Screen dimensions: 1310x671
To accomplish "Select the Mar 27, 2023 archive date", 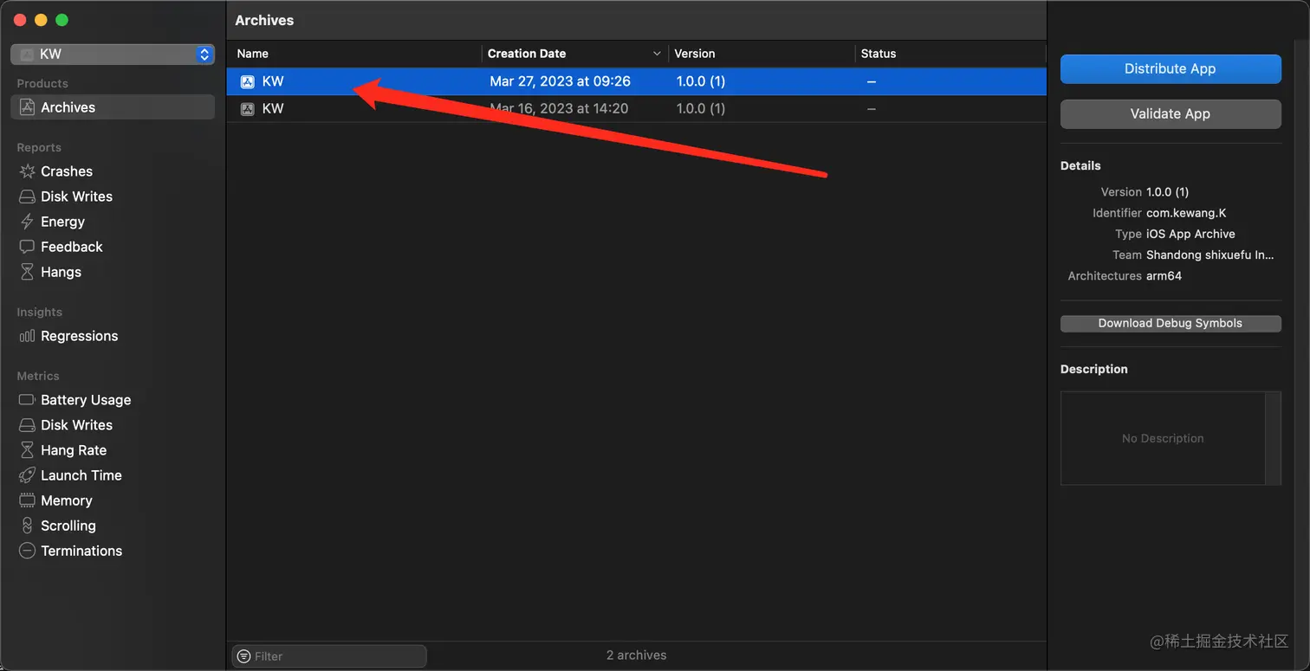I will pyautogui.click(x=560, y=81).
